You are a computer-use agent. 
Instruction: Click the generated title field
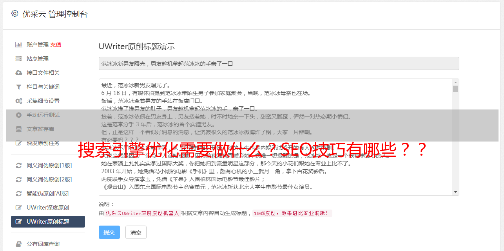(279, 63)
